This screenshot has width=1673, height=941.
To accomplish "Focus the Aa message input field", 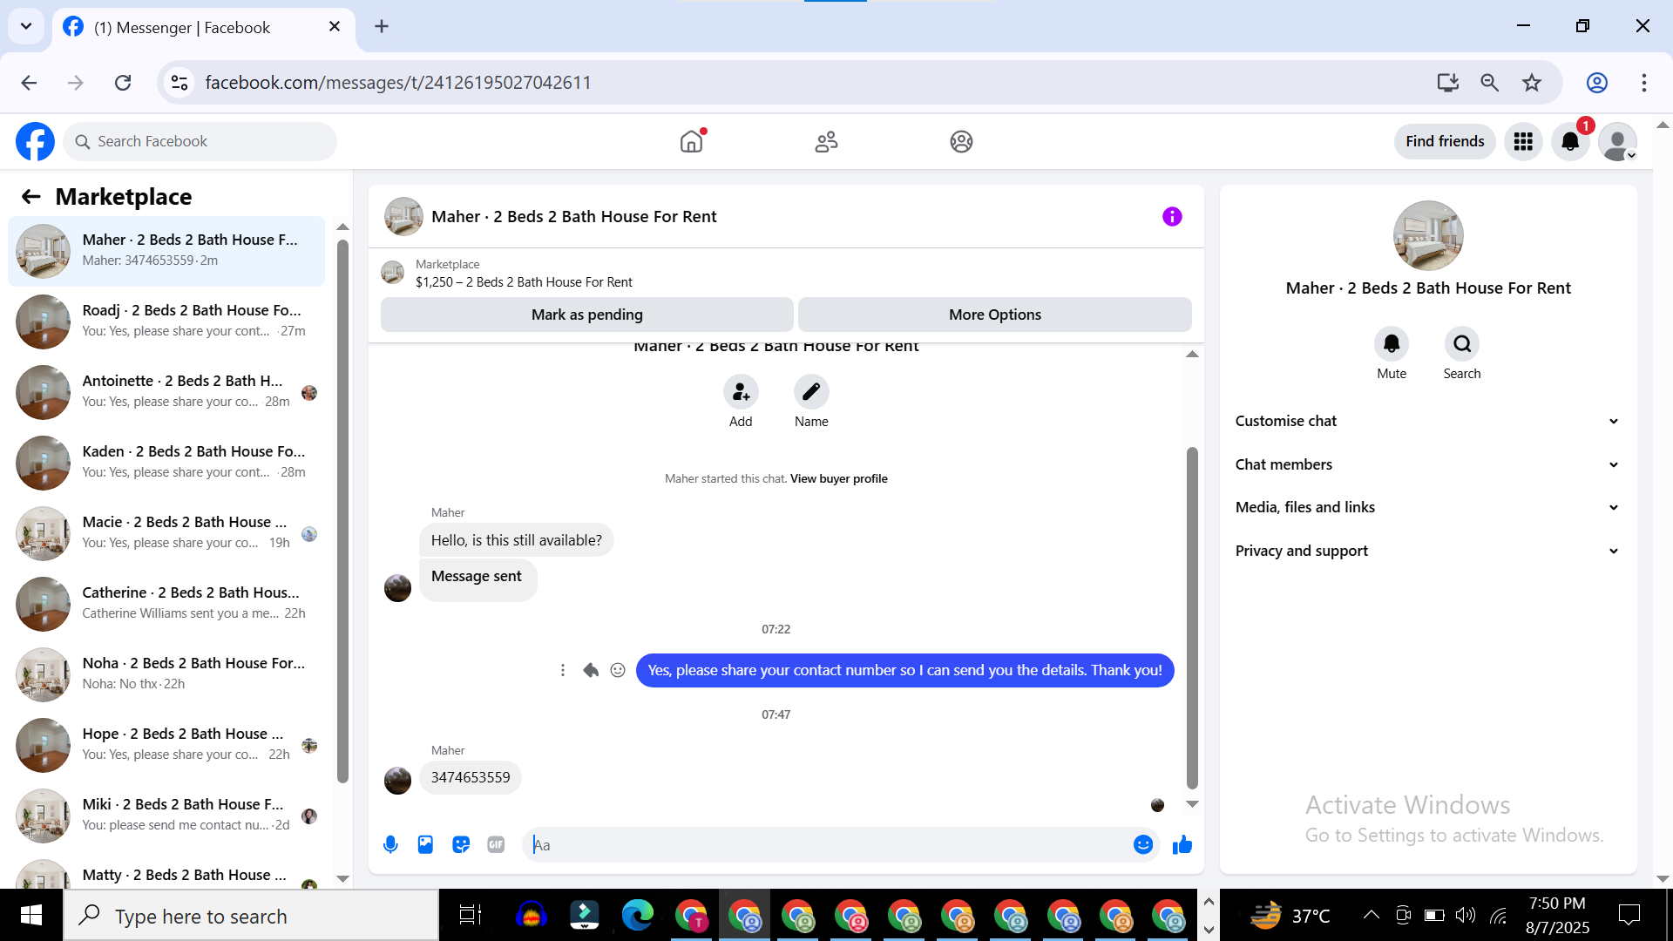I will (x=828, y=844).
